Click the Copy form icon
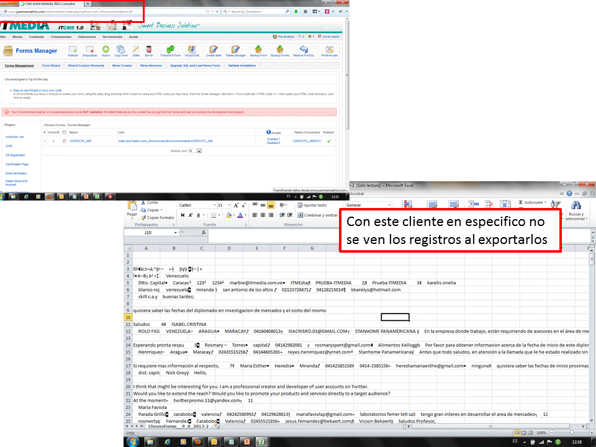 click(121, 51)
